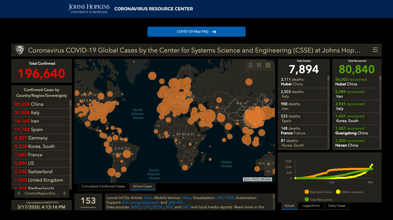Screen dimensions: 393x220
Task: Open the Mobile Version 'Here' link
Action: click(187, 198)
